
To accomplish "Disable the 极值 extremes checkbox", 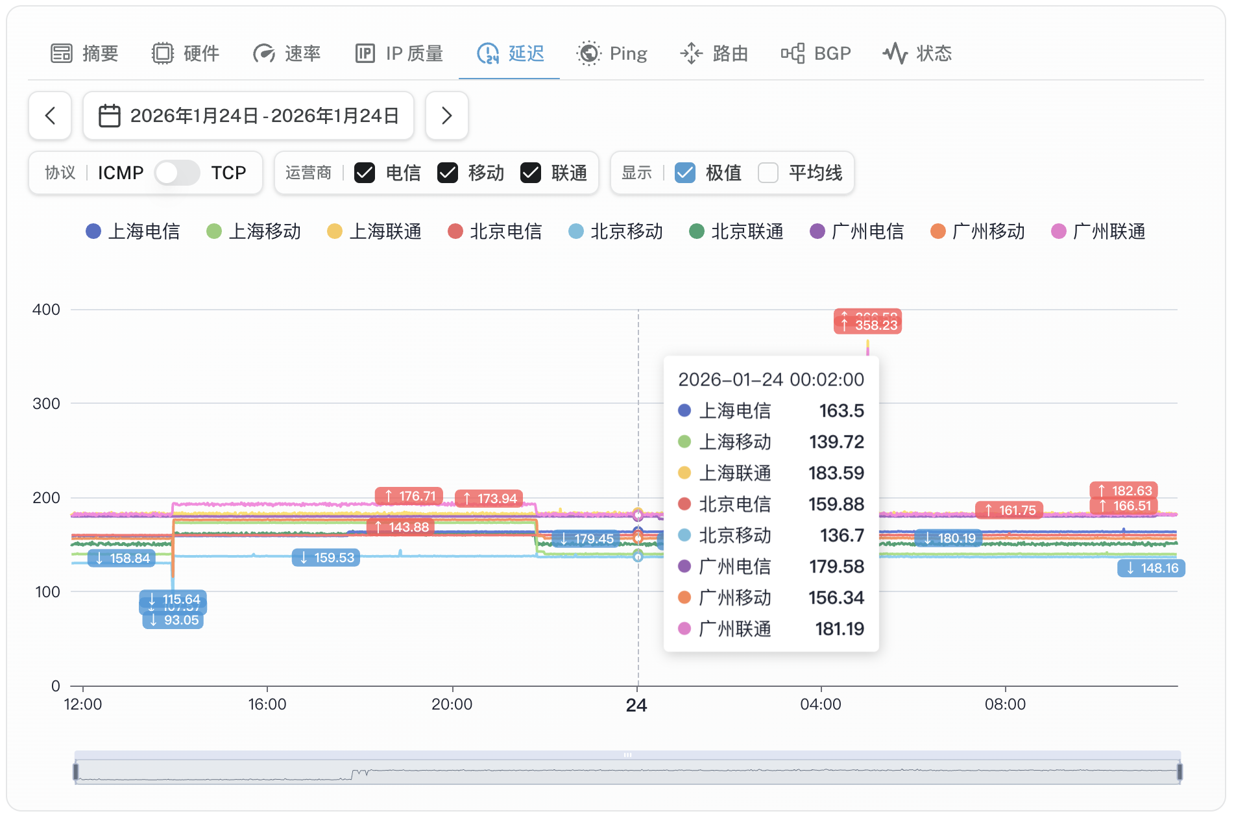I will [685, 173].
